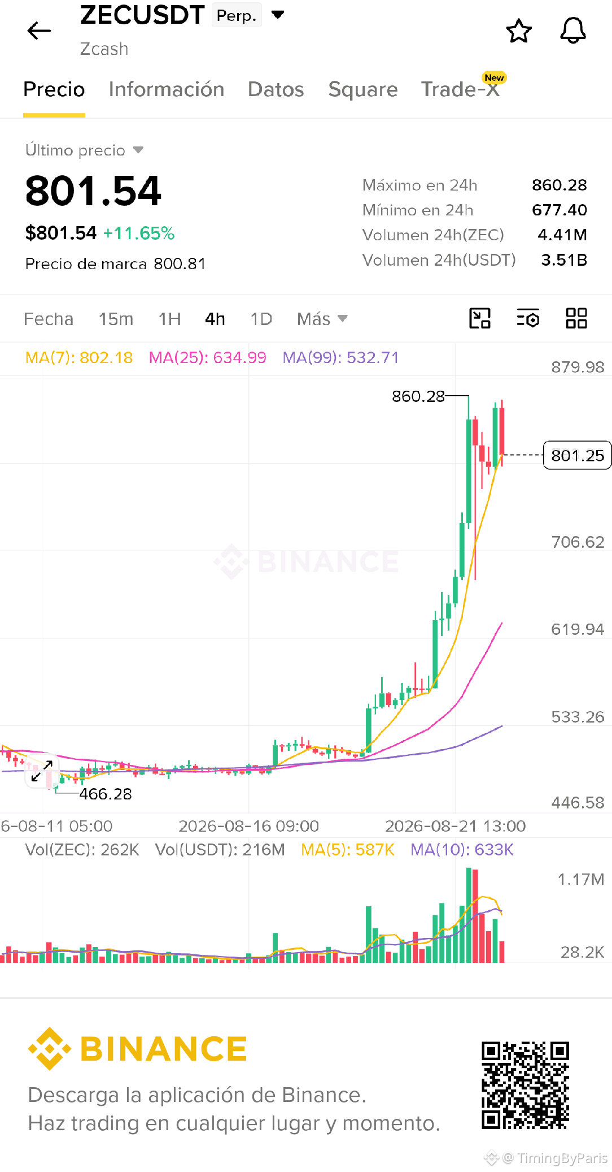Click volume MA(5): 587K label
Image resolution: width=612 pixels, height=1172 pixels.
[x=348, y=850]
